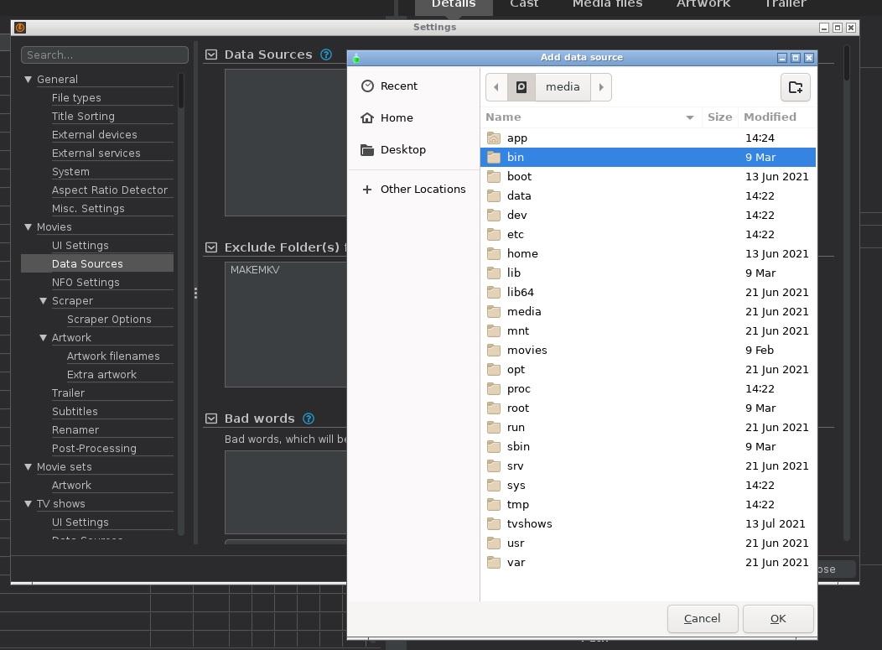The height and width of the screenshot is (650, 882).
Task: Toggle the Bad words section checkbox
Action: click(211, 419)
